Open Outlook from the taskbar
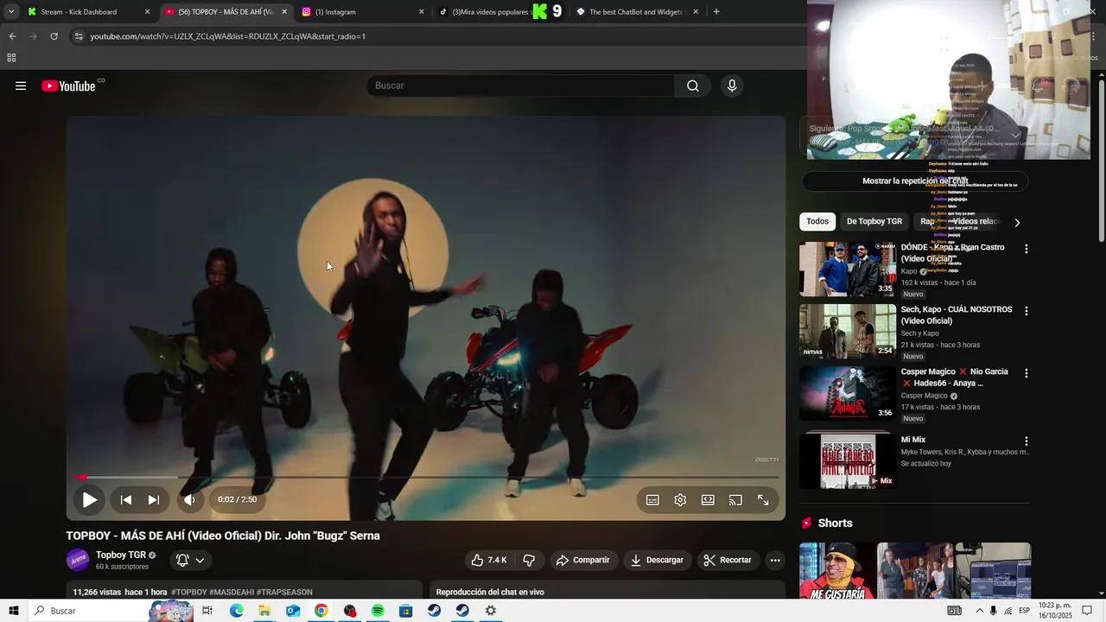The height and width of the screenshot is (622, 1106). [293, 611]
